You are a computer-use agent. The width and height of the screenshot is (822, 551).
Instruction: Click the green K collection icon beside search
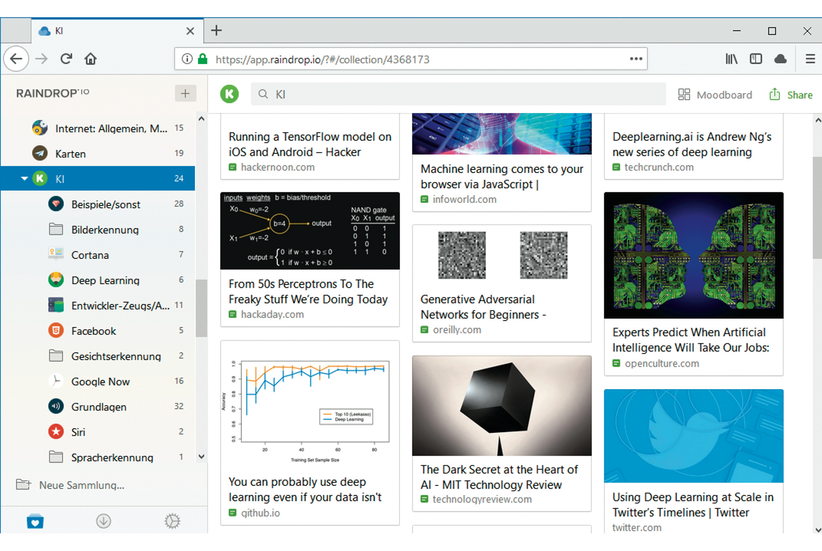coord(230,94)
